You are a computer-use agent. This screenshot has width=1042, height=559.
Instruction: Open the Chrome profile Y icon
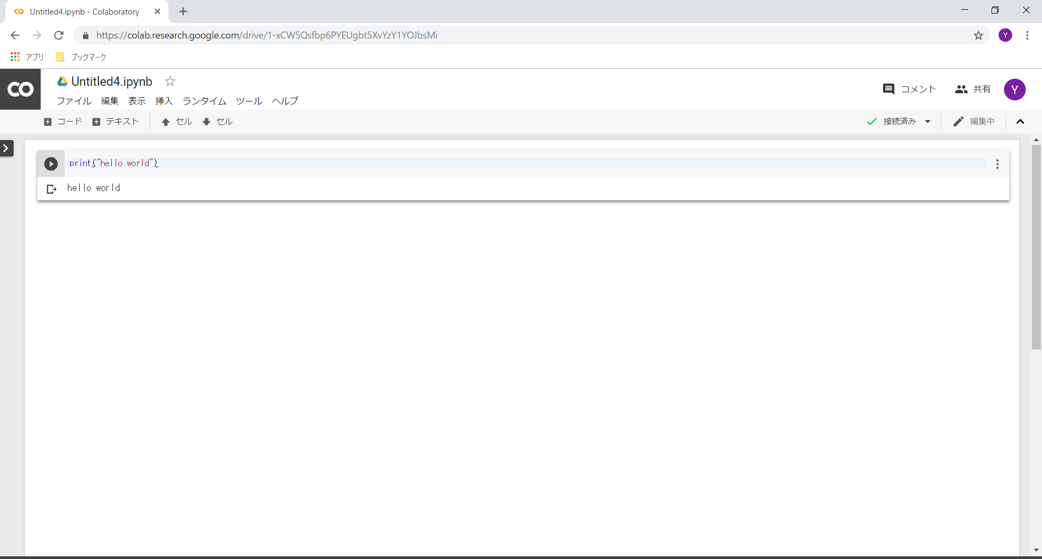[1006, 35]
